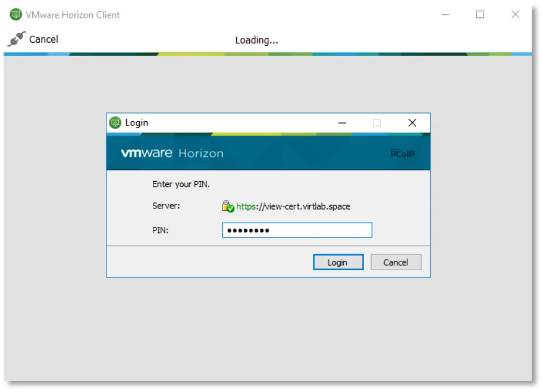Click the disabled maximize button of Login dialog

pos(377,123)
